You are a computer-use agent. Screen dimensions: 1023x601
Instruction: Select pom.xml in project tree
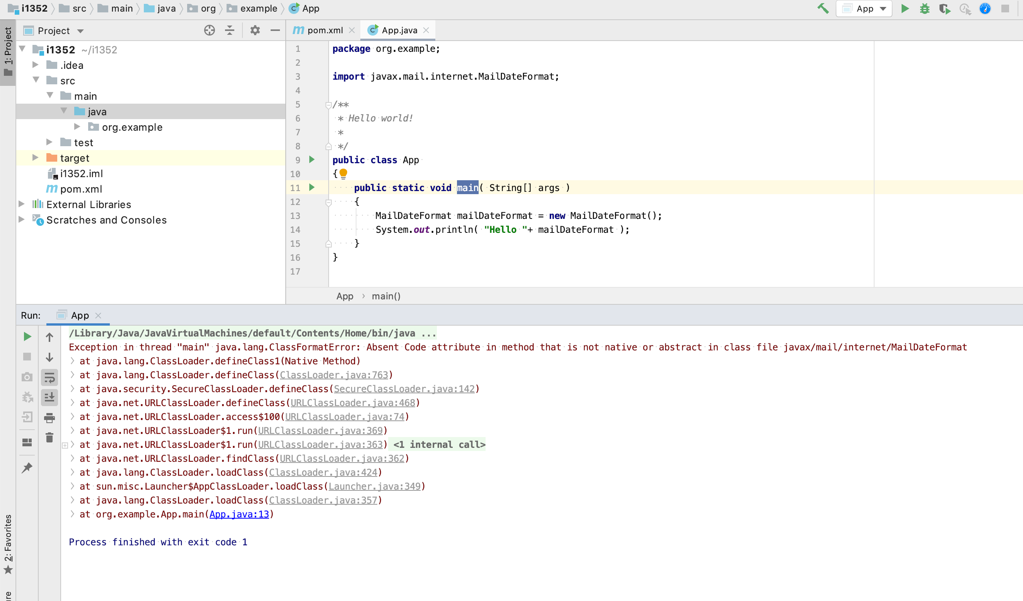[74, 189]
